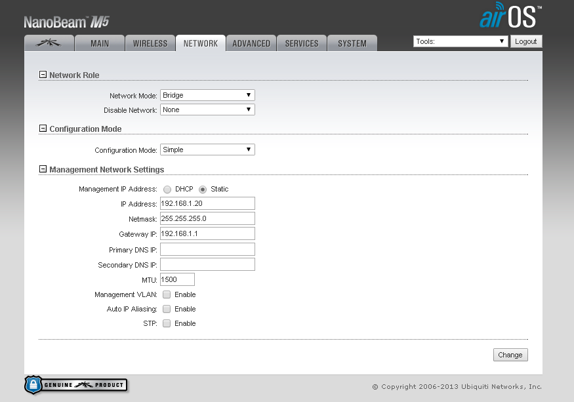Viewport: 574px width, 402px height.
Task: Enable the Auto IP Aliasing checkbox
Action: [167, 309]
